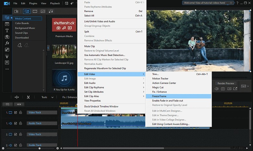Click the preview volume speaker icon
Viewport: 253px width, 151px height.
(x=216, y=89)
